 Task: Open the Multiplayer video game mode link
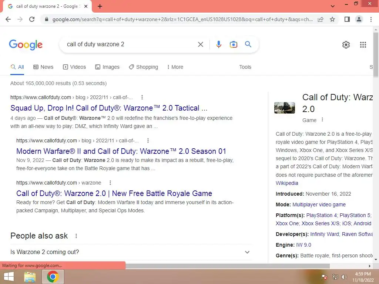319,204
